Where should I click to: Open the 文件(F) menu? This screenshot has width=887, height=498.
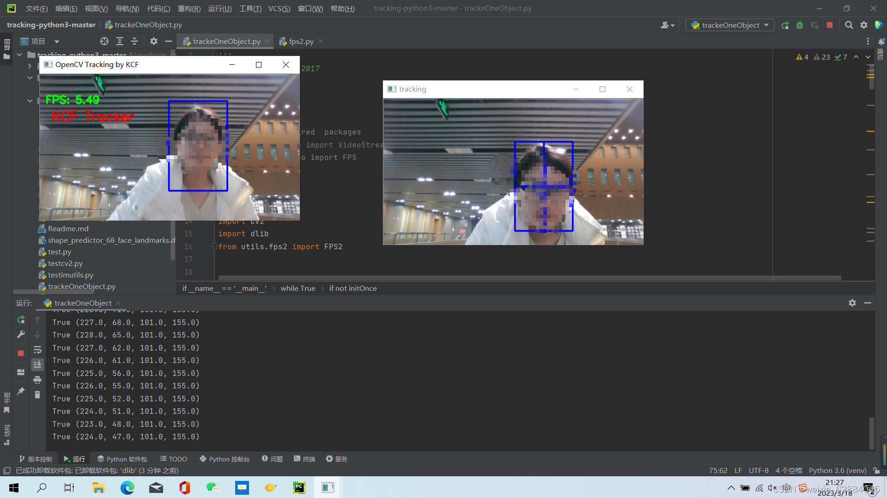(x=36, y=8)
